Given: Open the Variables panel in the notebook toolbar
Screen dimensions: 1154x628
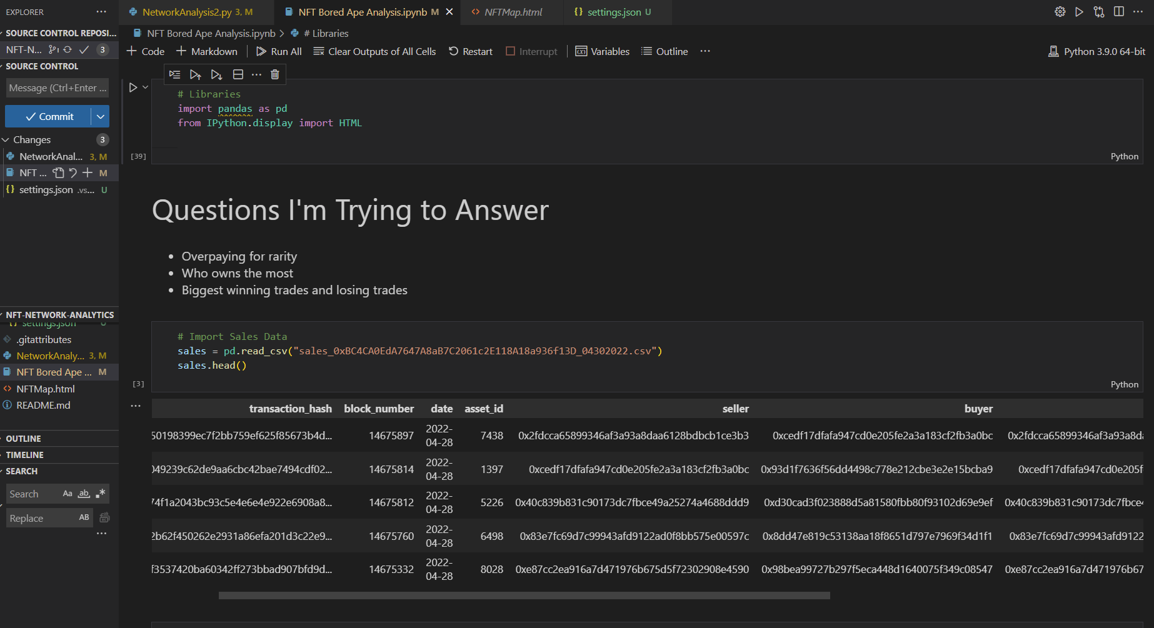Looking at the screenshot, I should pos(601,51).
